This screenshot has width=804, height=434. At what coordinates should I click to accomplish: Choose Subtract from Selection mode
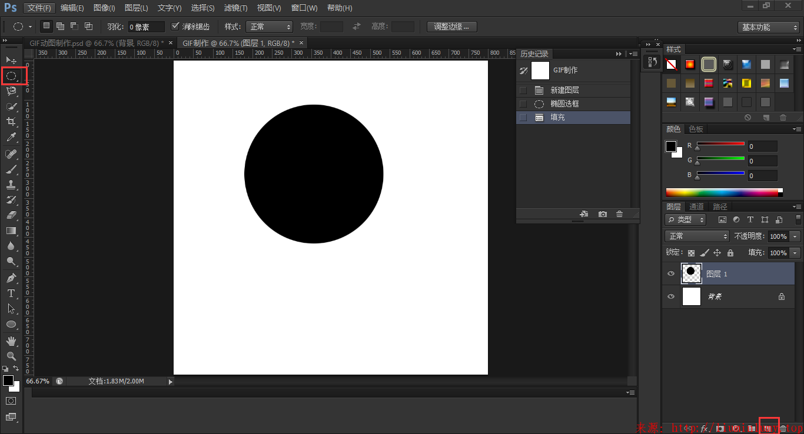[74, 26]
